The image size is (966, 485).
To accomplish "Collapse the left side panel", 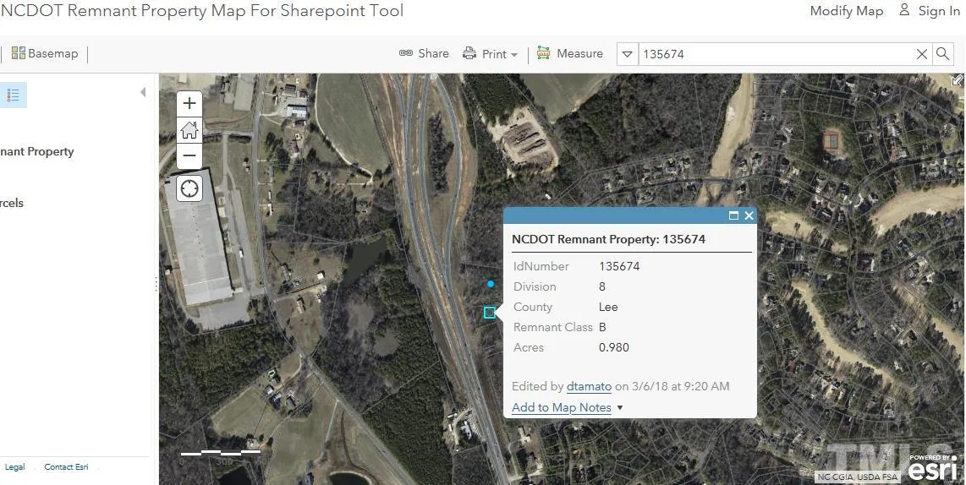I will (143, 92).
